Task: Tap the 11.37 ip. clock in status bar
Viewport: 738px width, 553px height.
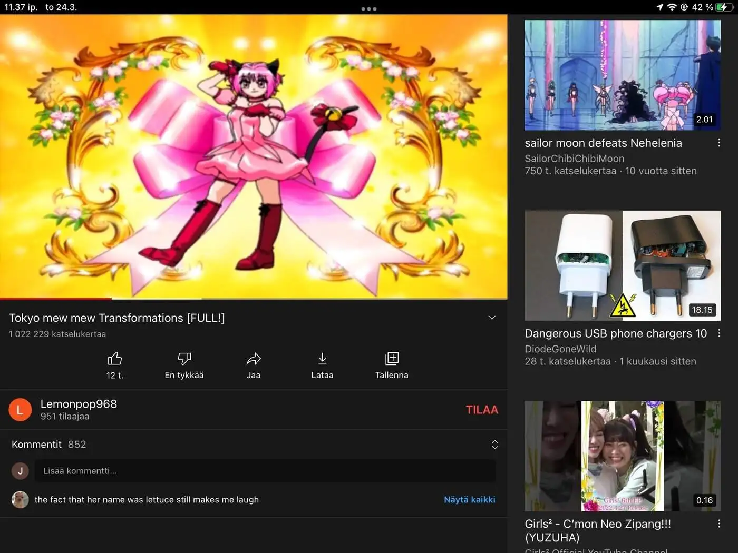Action: pos(21,7)
